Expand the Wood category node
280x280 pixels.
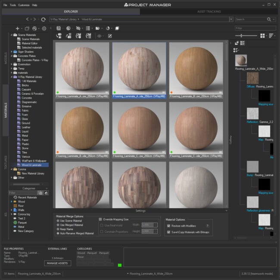click(12, 202)
